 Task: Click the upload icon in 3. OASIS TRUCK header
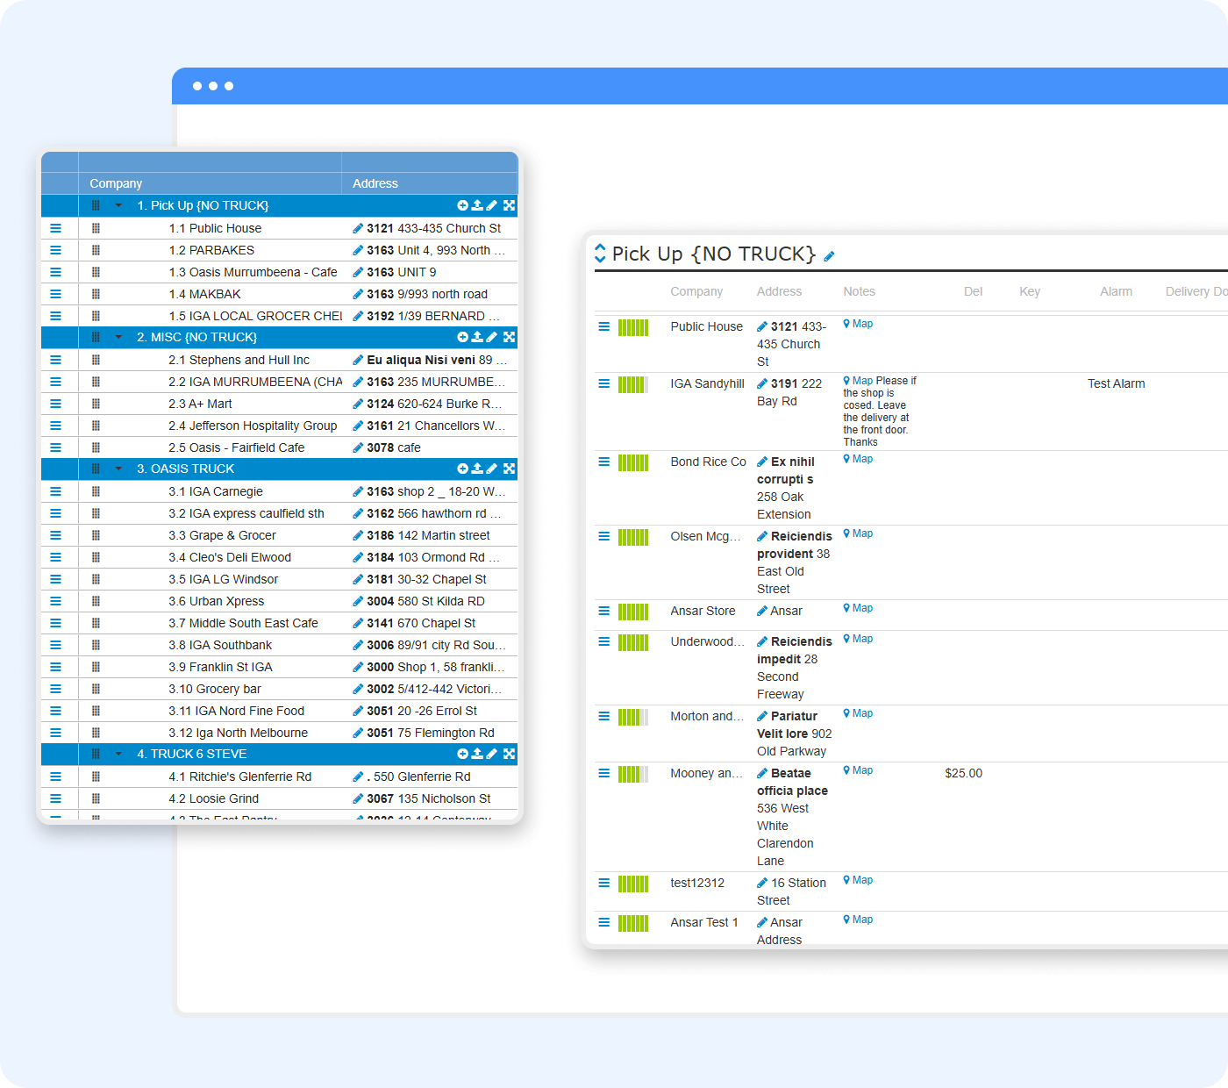(477, 469)
